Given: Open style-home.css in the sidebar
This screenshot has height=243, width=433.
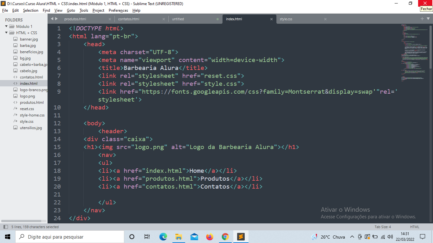Looking at the screenshot, I should (x=32, y=115).
